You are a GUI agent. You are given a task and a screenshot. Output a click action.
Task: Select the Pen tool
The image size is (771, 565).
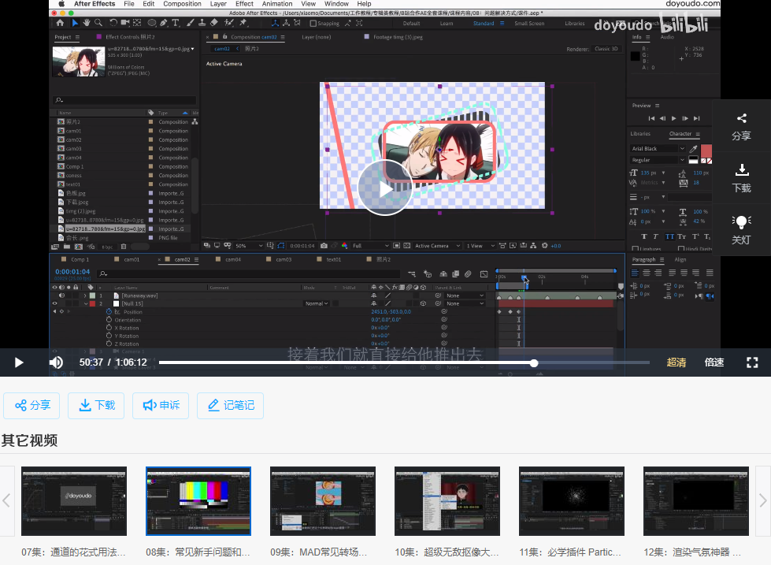tap(164, 23)
